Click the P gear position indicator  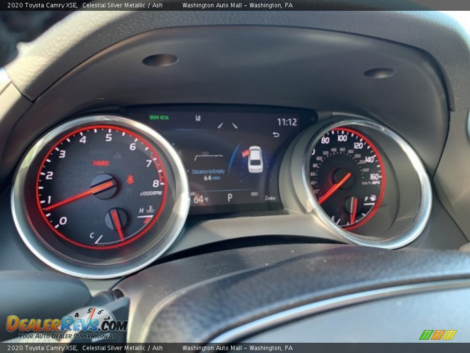[230, 197]
